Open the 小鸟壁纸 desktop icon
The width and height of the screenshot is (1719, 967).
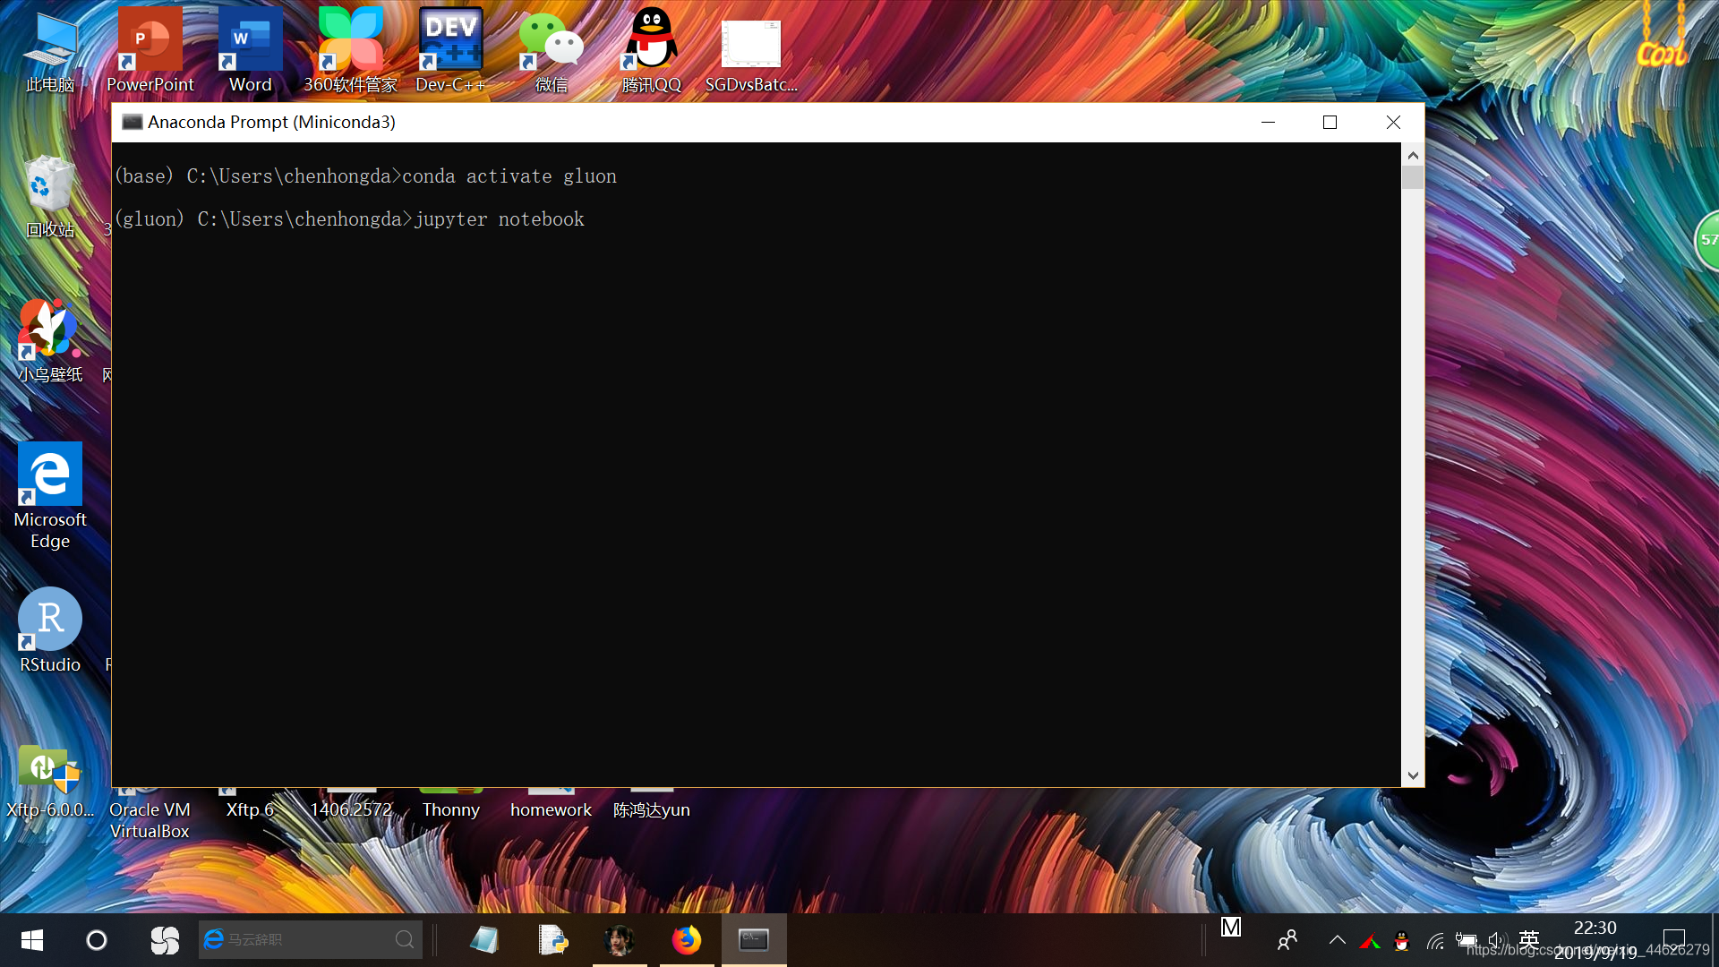50,342
